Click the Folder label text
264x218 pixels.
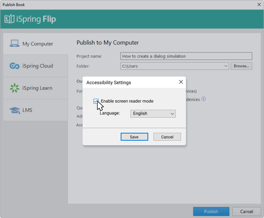[83, 66]
